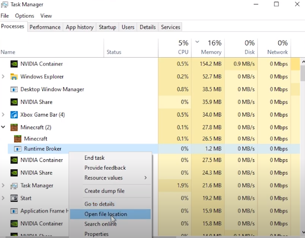Click the 52.7 MB memory value
Screen dimensions: 305x238
tap(212, 77)
